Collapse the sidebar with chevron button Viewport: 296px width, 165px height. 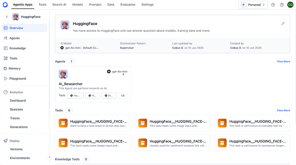pos(49,157)
